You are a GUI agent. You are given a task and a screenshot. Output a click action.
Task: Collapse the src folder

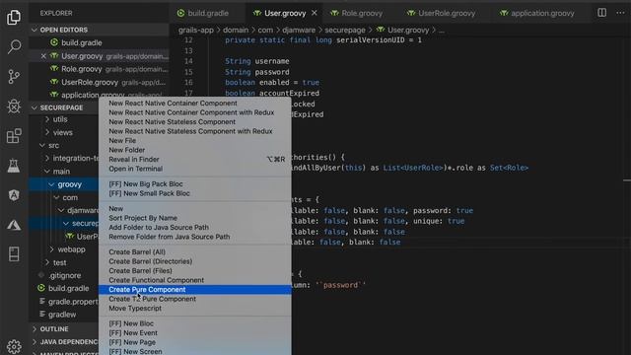(x=53, y=145)
